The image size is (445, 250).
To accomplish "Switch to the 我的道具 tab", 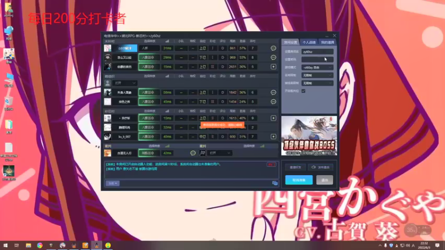I will [327, 42].
